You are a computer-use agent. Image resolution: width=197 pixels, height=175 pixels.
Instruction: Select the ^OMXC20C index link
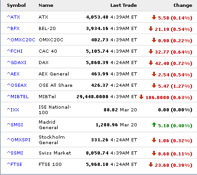pos(21,40)
